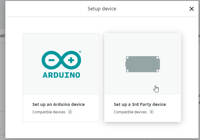Image resolution: width=200 pixels, height=140 pixels.
Task: Open info icon for Arduino compatible devices
Action: pyautogui.click(x=70, y=112)
